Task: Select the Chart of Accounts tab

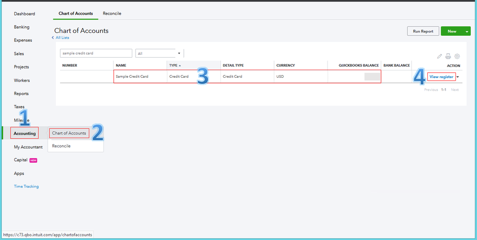Action: pos(76,13)
